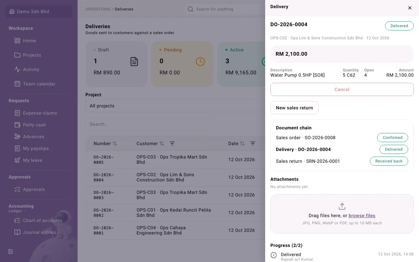Image resolution: width=419 pixels, height=262 pixels.
Task: Click the Team calendar icon
Action: point(17,84)
